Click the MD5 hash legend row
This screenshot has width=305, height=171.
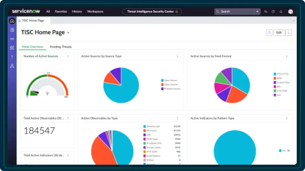(162, 131)
